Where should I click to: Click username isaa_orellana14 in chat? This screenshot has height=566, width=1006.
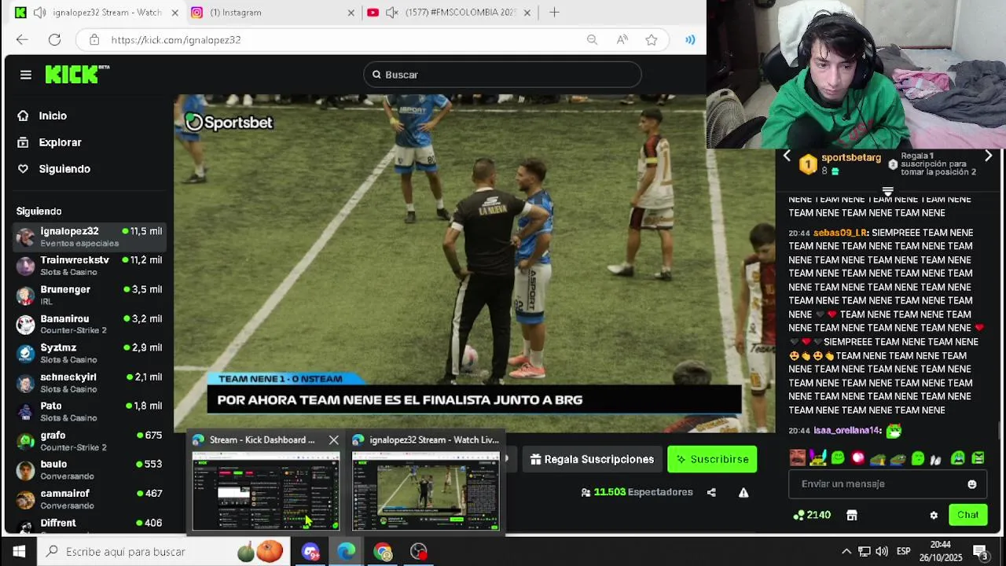pyautogui.click(x=846, y=431)
